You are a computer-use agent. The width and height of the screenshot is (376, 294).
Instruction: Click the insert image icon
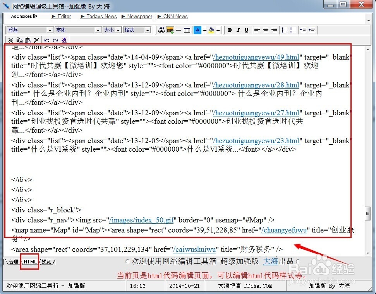point(170,30)
